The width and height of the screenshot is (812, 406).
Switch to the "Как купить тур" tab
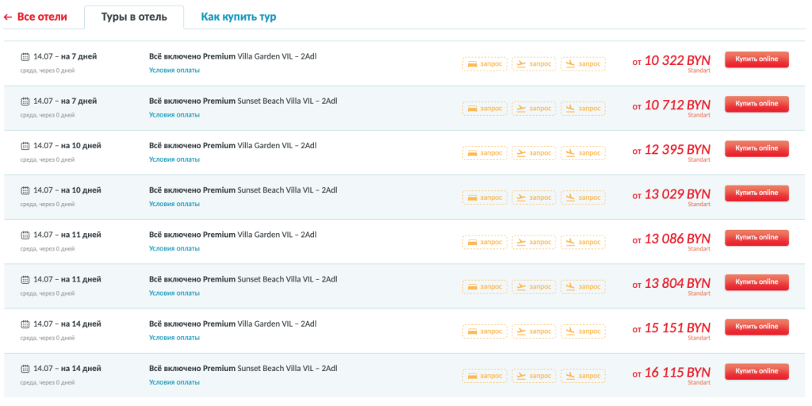pos(238,17)
